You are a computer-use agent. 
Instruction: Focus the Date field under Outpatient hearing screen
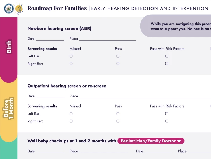50,96
